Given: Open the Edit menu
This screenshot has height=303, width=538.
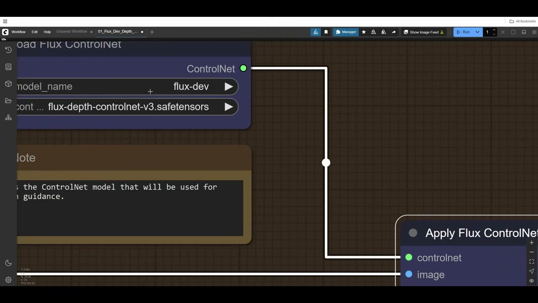Looking at the screenshot, I should 34,32.
